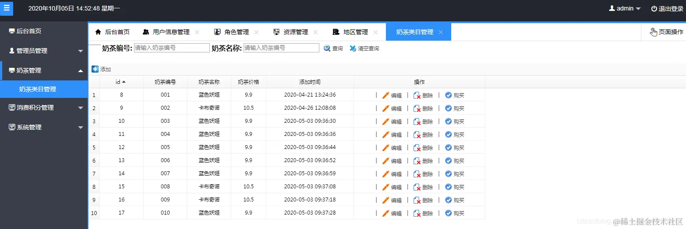Screen dimensions: 686x229
Task: Edit row with 奶茶编号 004
Action: coord(392,135)
